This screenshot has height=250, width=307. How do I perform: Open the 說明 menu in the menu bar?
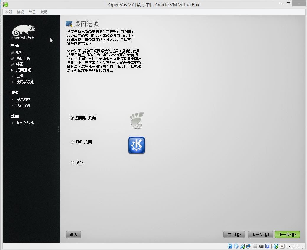pyautogui.click(x=44, y=12)
